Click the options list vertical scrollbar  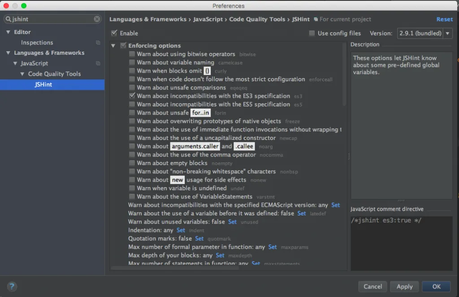[x=344, y=74]
